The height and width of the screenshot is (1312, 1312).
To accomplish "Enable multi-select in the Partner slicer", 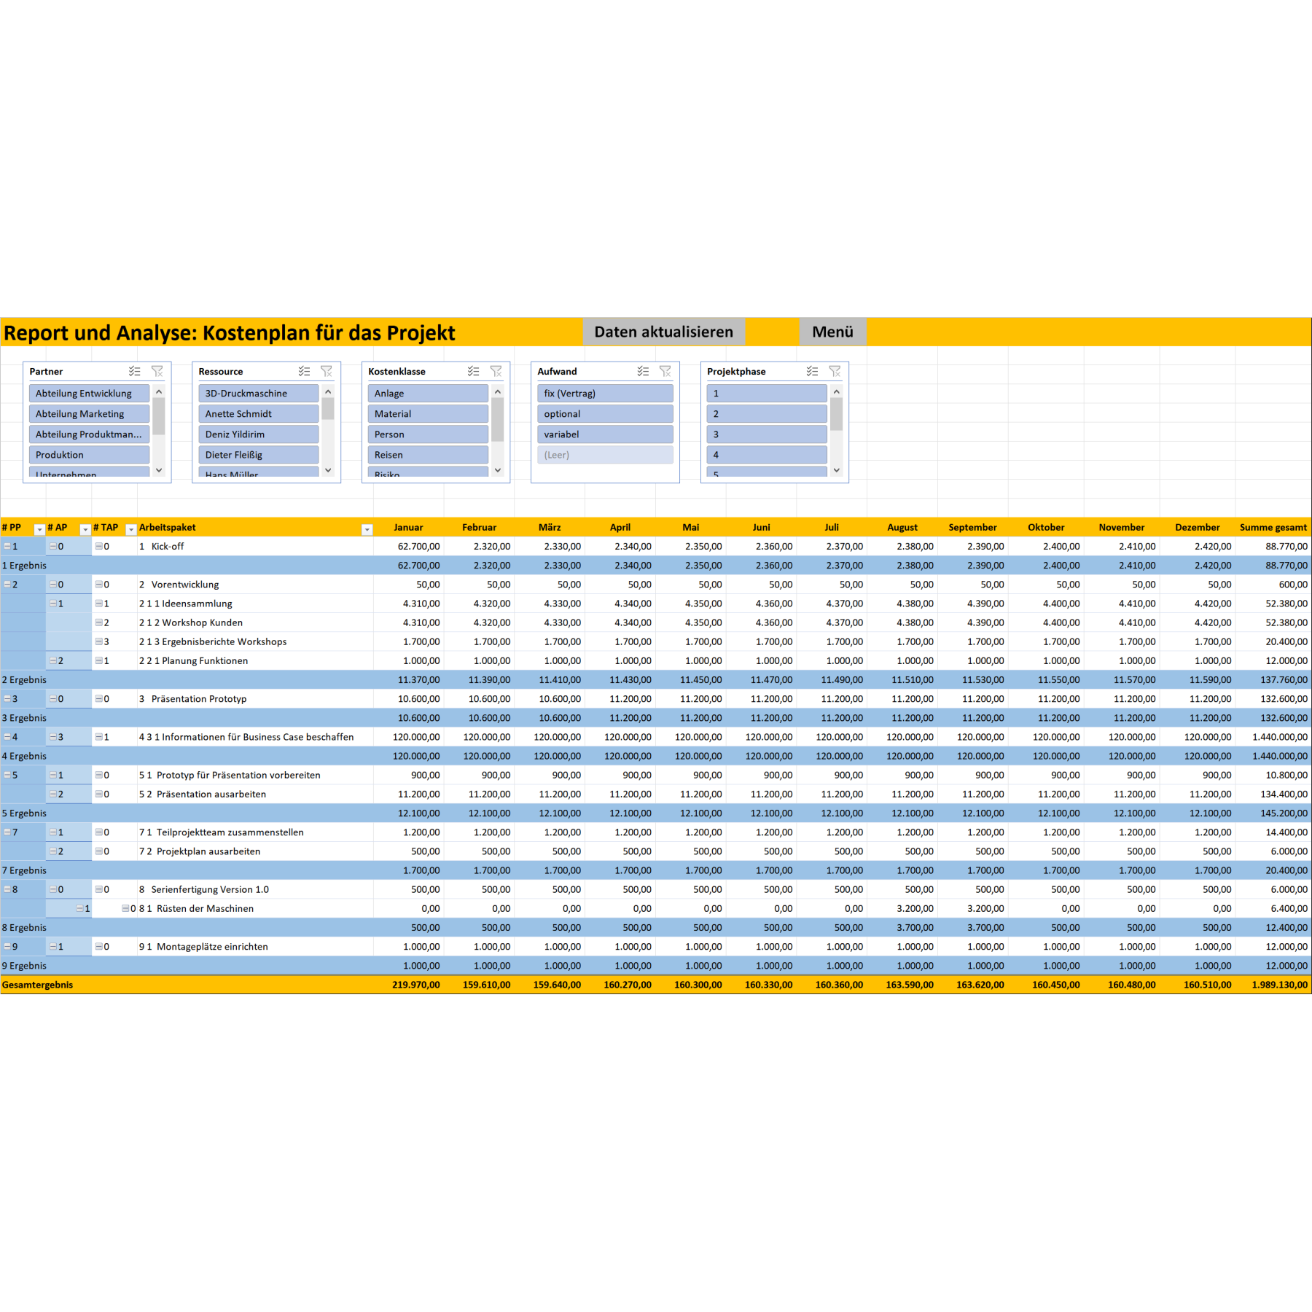I will [134, 371].
